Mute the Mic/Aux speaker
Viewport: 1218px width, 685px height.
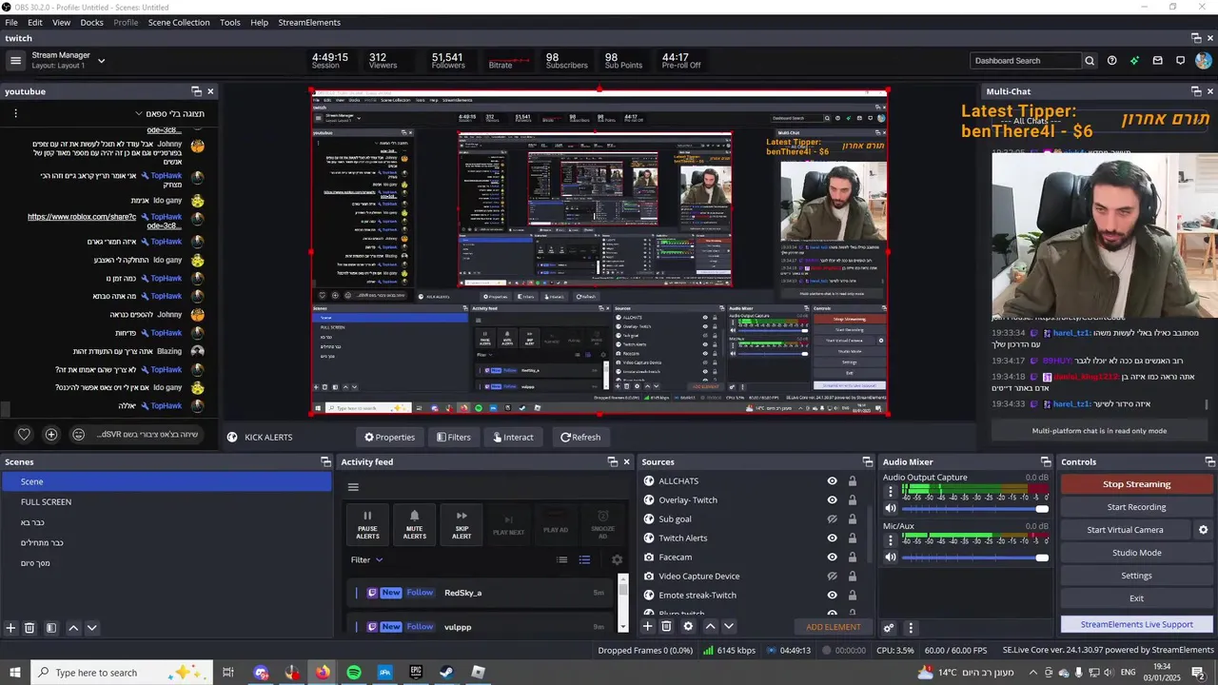pyautogui.click(x=891, y=558)
